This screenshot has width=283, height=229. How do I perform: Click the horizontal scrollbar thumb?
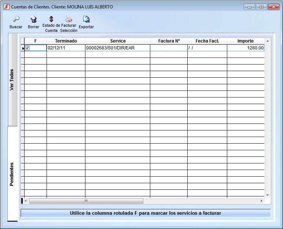86,201
